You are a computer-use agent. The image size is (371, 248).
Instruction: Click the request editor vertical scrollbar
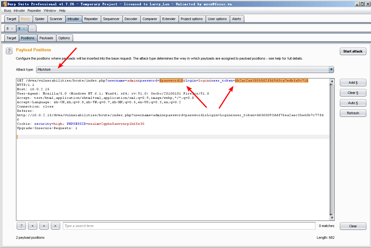(332, 149)
